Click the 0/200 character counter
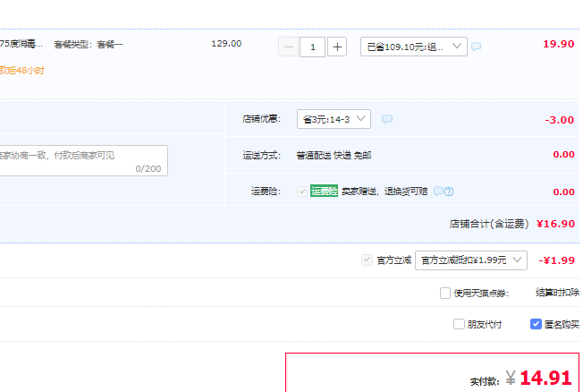 pos(148,168)
